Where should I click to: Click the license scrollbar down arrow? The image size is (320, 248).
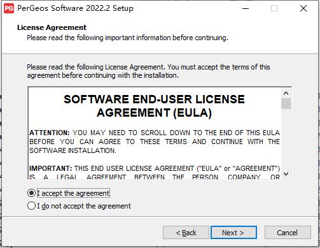[286, 174]
